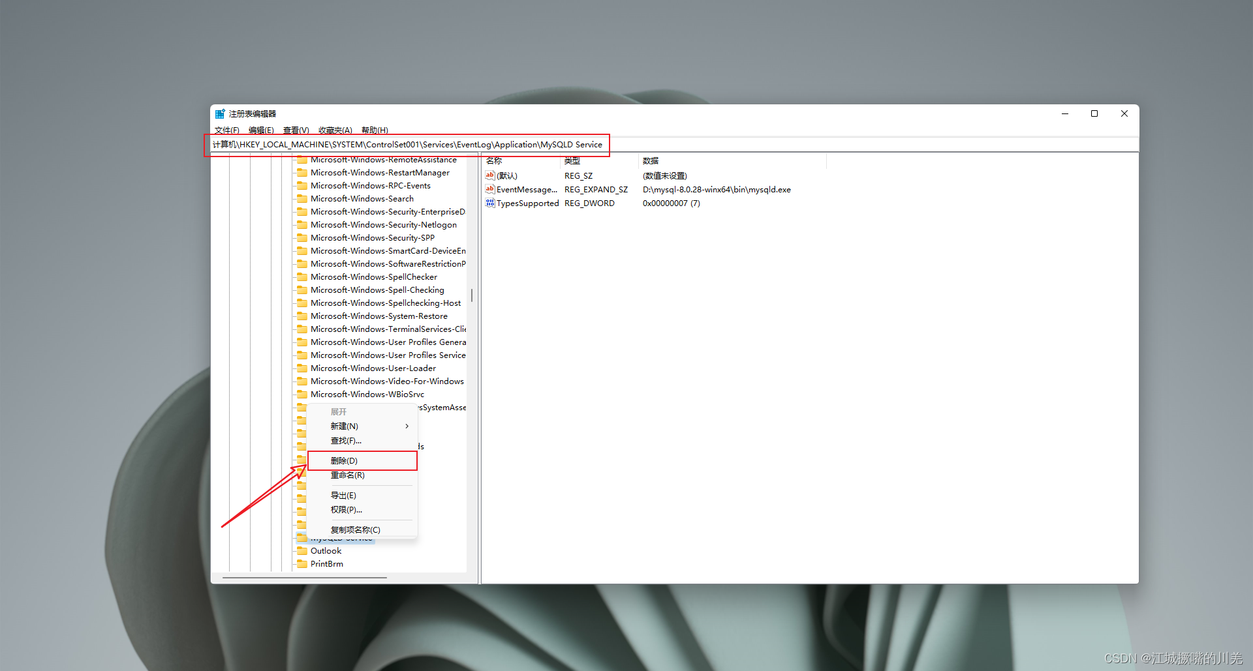Click the 0x00000007 (7) data cell
This screenshot has height=671, width=1253.
click(x=671, y=203)
